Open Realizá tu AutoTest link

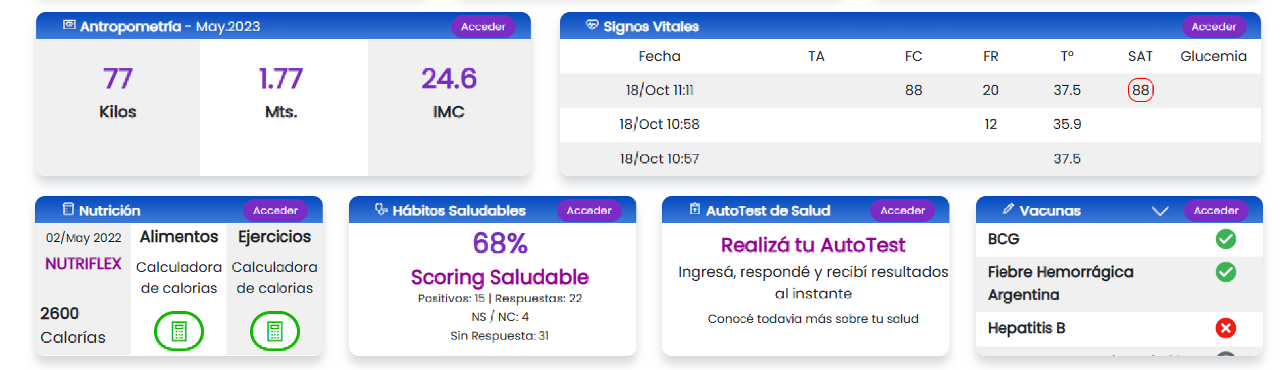(x=813, y=244)
